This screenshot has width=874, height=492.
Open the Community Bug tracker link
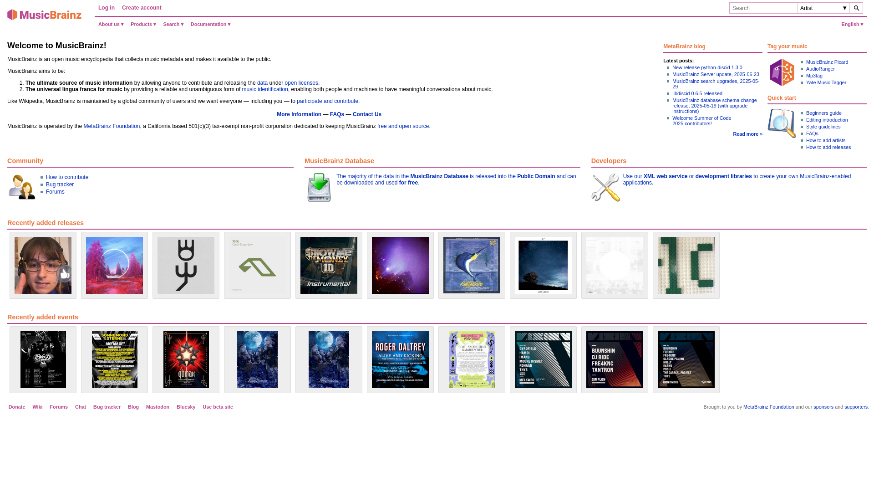click(x=60, y=184)
